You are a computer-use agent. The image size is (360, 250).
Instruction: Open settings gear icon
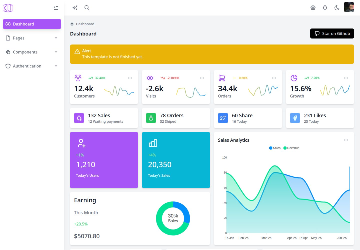tap(313, 8)
